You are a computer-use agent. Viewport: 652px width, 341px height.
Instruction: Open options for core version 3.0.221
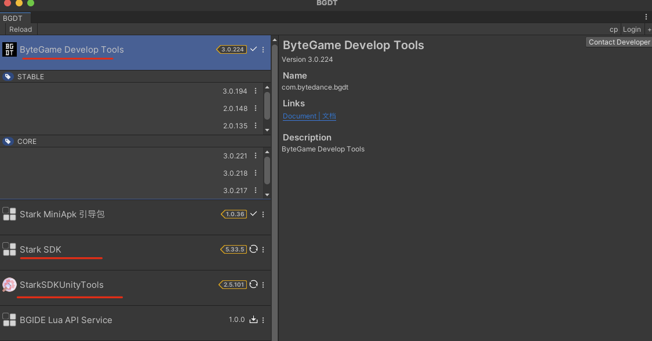(256, 155)
